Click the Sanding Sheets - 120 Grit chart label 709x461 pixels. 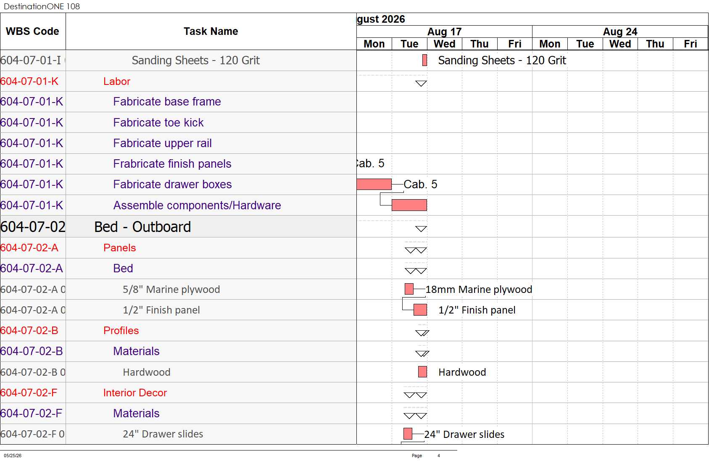[x=502, y=61]
